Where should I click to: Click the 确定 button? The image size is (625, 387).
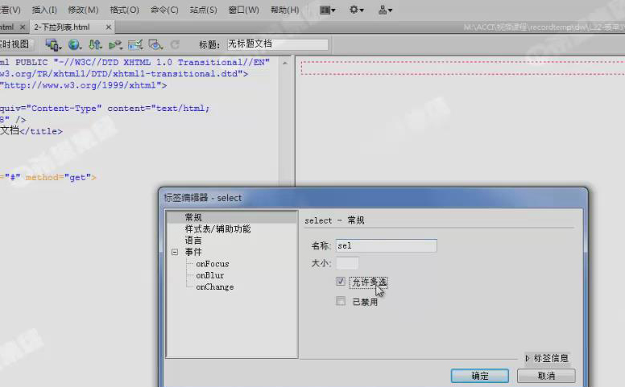click(x=479, y=376)
